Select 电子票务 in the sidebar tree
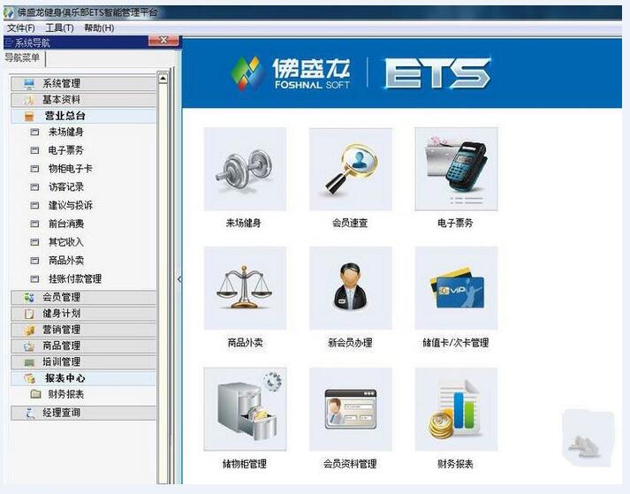This screenshot has height=494, width=630. 66,150
